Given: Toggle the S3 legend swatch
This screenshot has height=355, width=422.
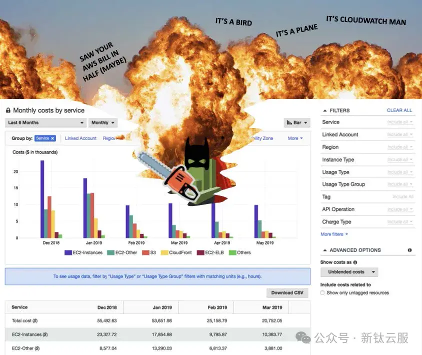Looking at the screenshot, I should point(145,252).
